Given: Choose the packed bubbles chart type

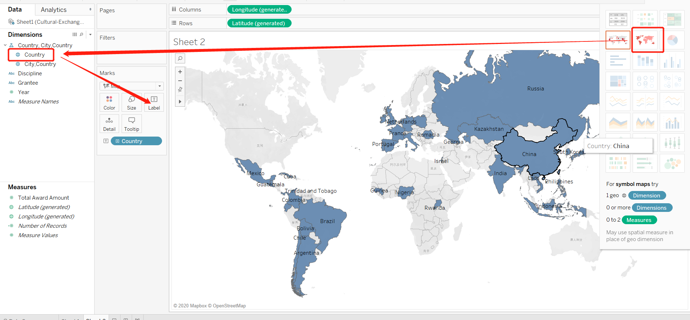Looking at the screenshot, I should pos(672,163).
